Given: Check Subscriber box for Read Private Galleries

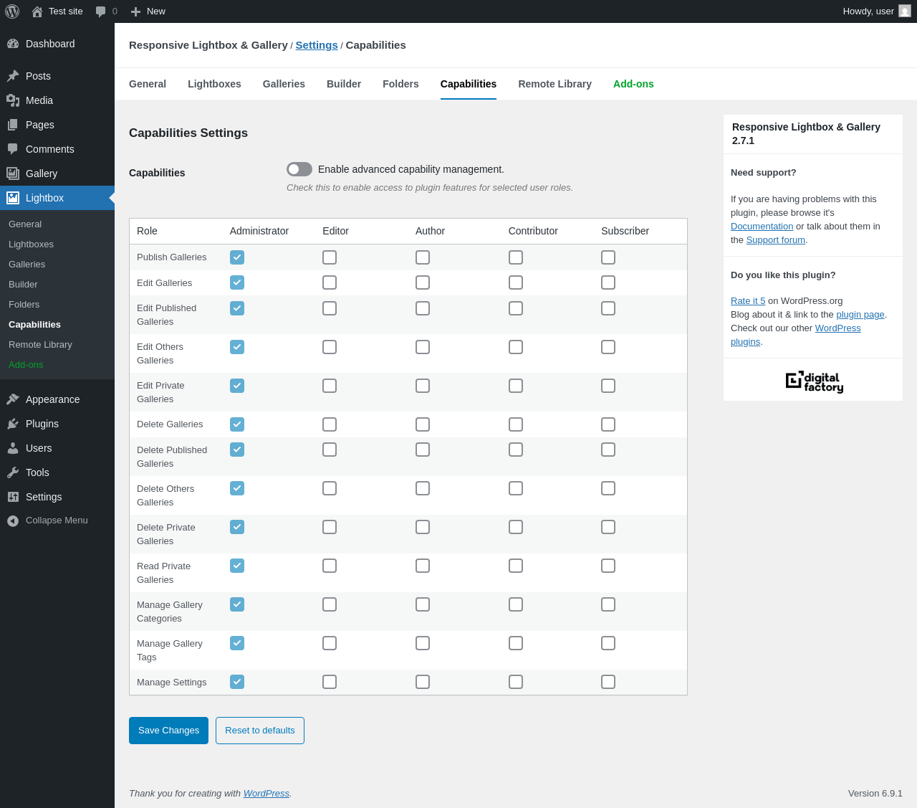Looking at the screenshot, I should tap(608, 566).
